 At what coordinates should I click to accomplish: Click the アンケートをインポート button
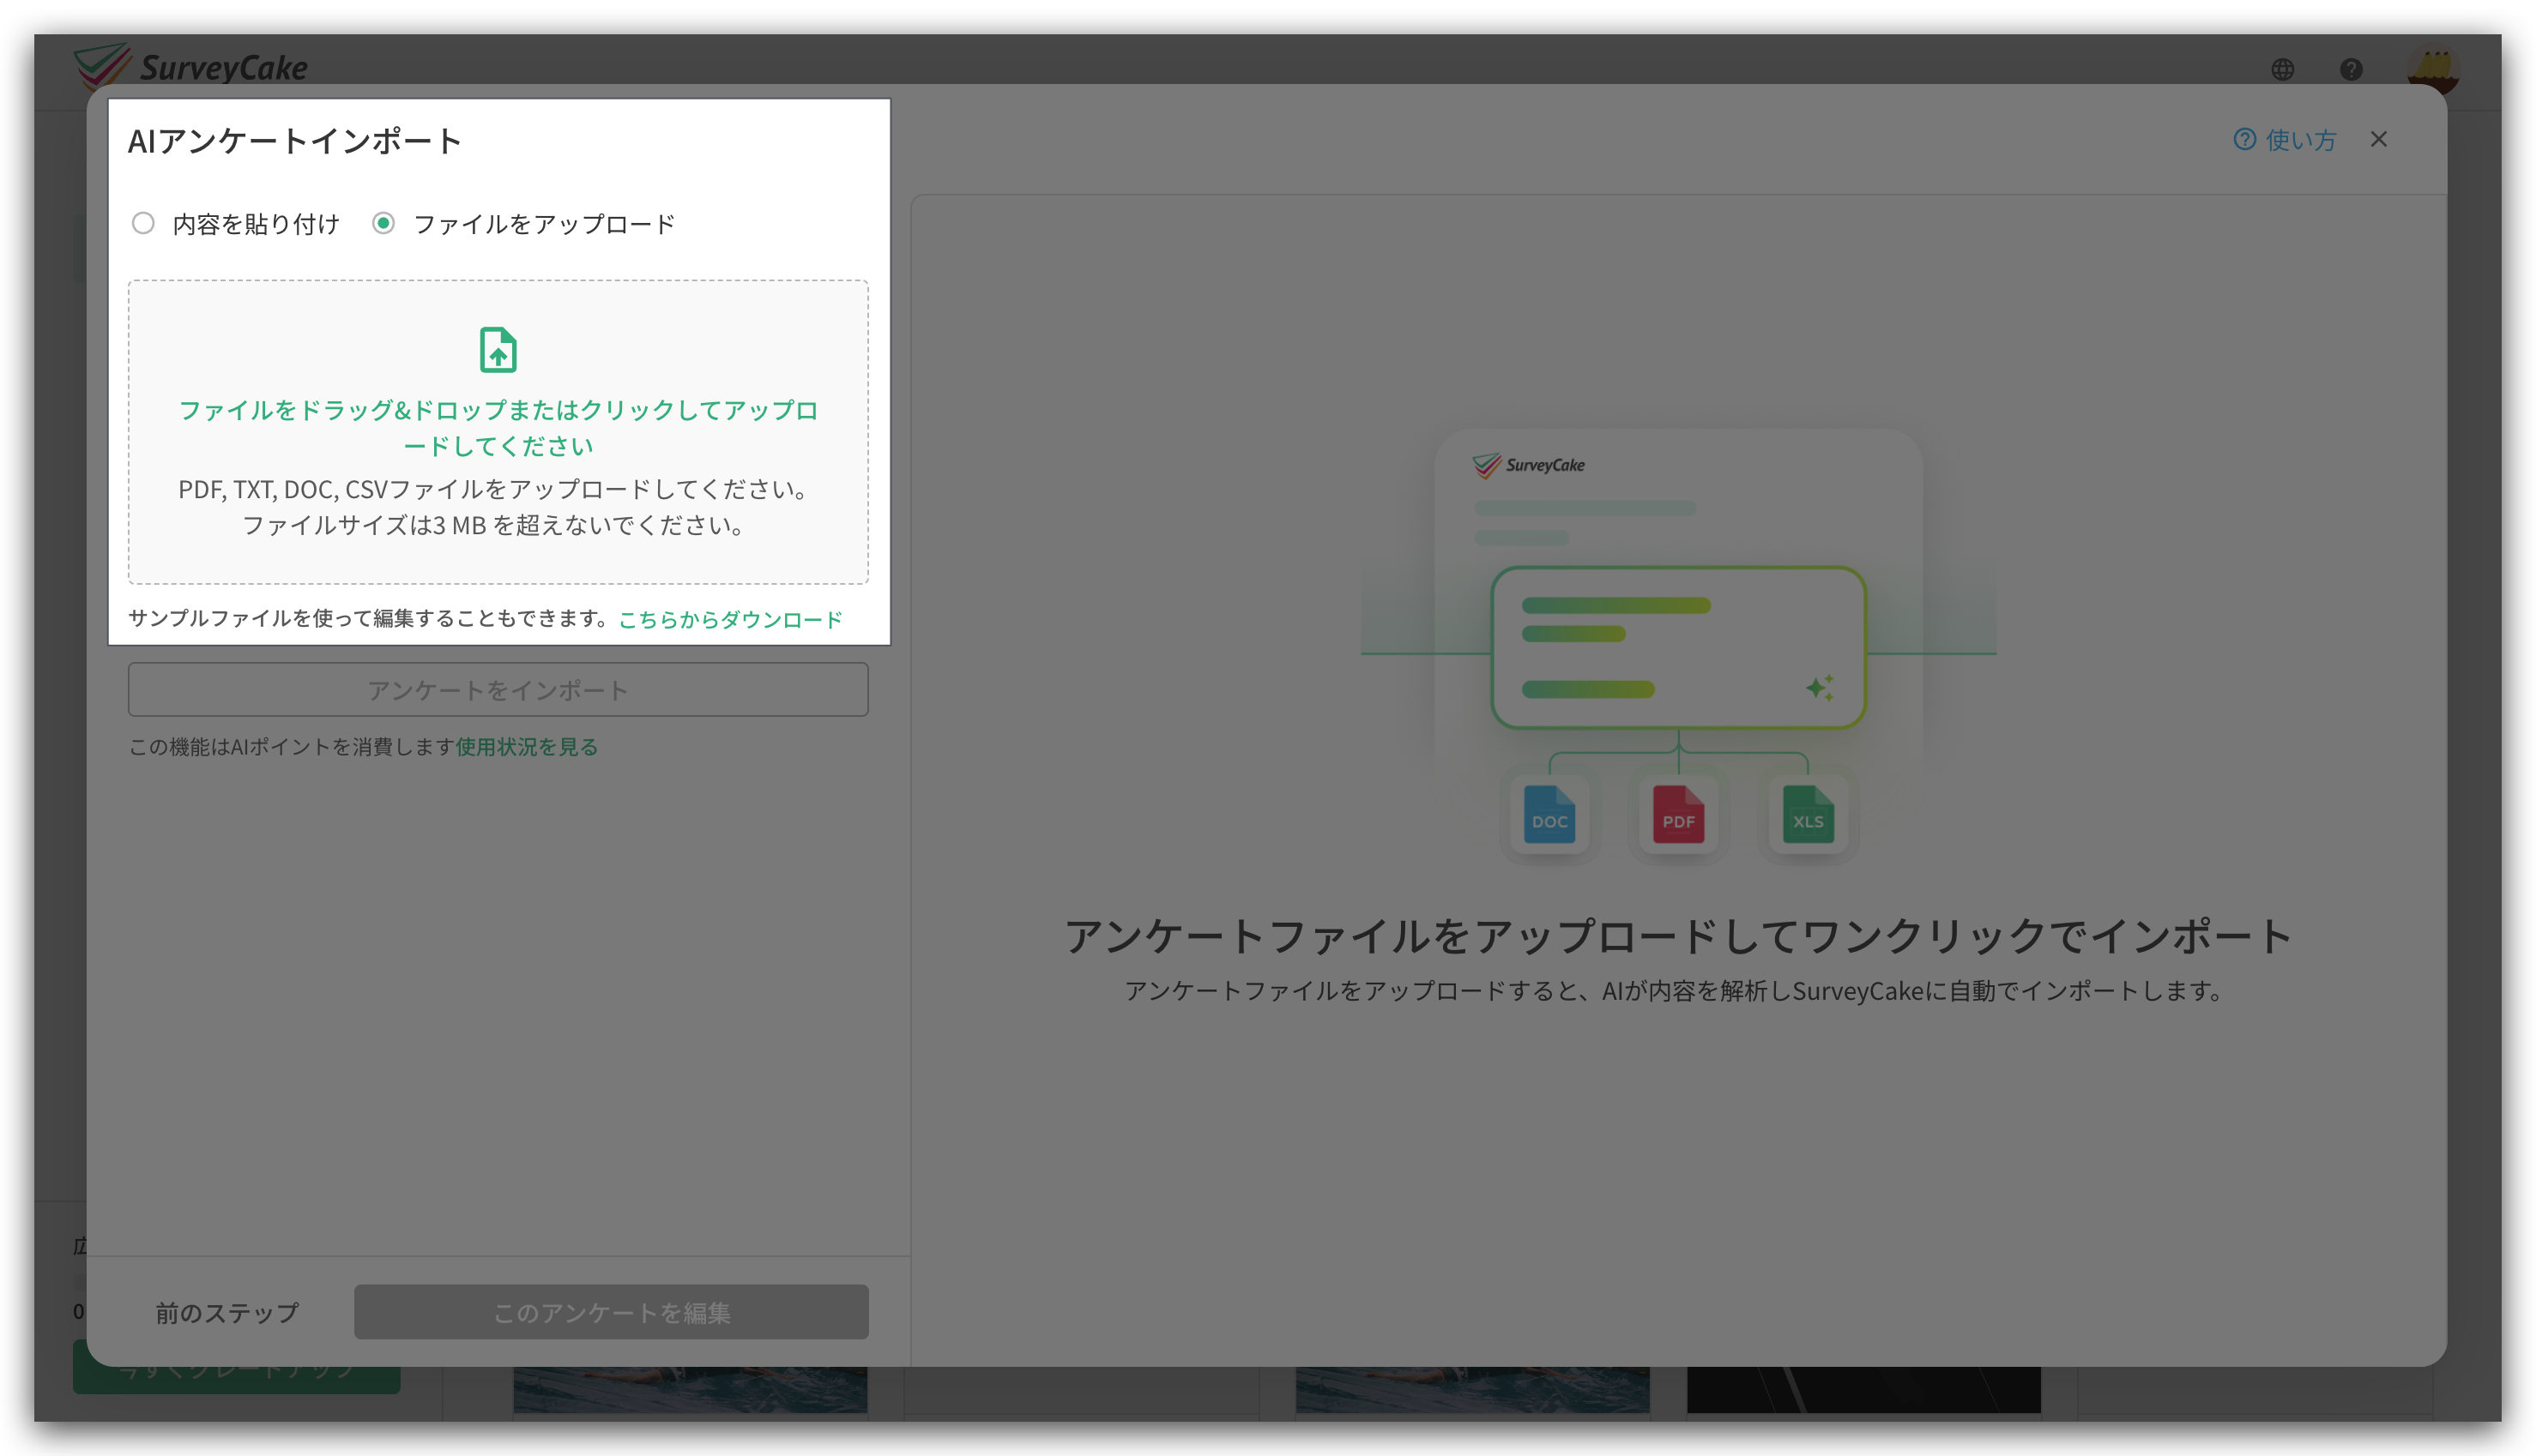498,690
